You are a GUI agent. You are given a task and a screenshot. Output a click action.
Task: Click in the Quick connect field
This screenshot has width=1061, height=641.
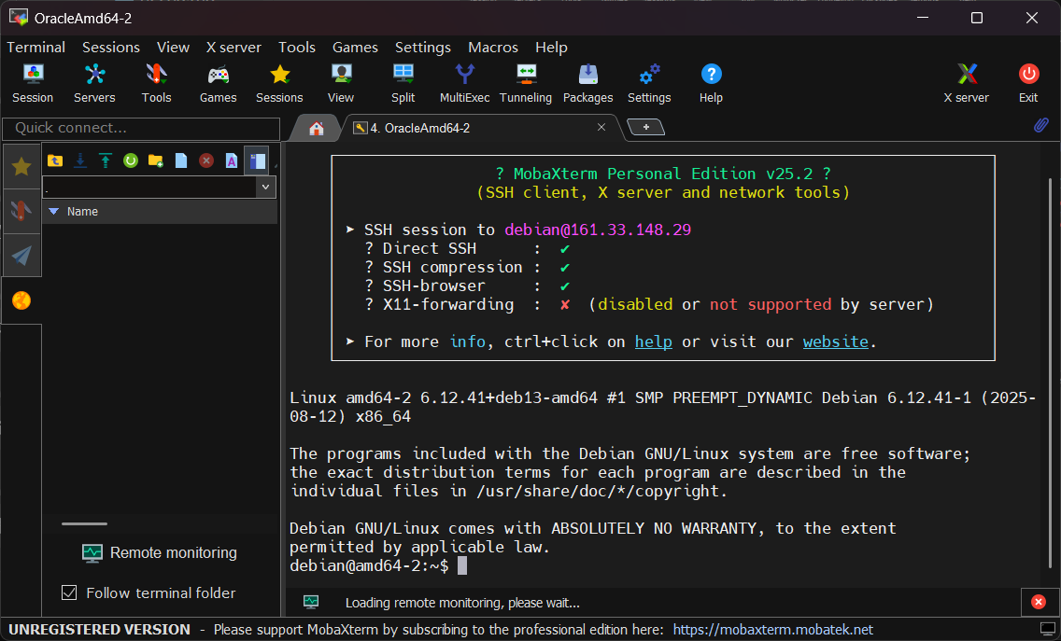point(140,128)
